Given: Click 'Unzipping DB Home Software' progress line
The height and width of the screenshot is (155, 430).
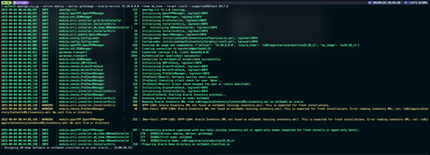Looking at the screenshot, I should (x=68, y=148).
